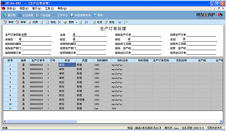Click the 图形 graphics toolbar button
The image size is (226, 131).
[69, 22]
